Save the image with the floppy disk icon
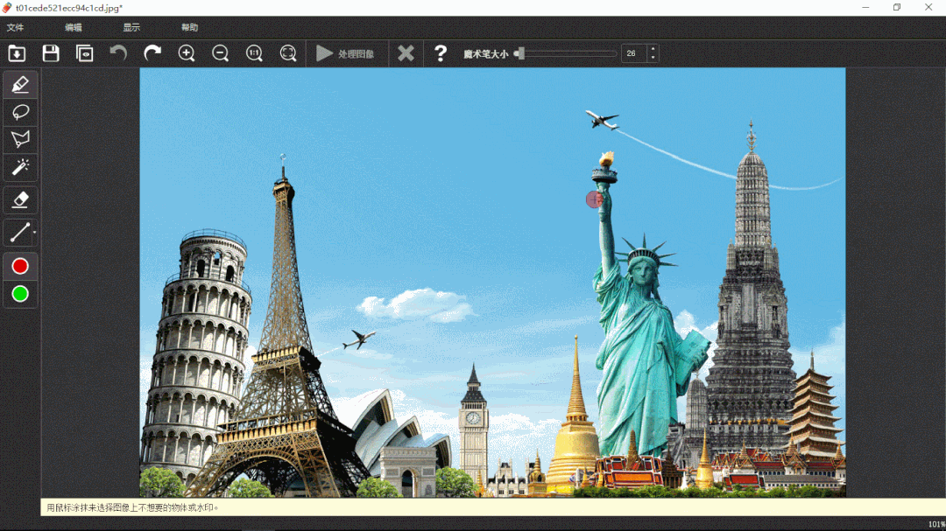Image resolution: width=946 pixels, height=531 pixels. tap(51, 53)
